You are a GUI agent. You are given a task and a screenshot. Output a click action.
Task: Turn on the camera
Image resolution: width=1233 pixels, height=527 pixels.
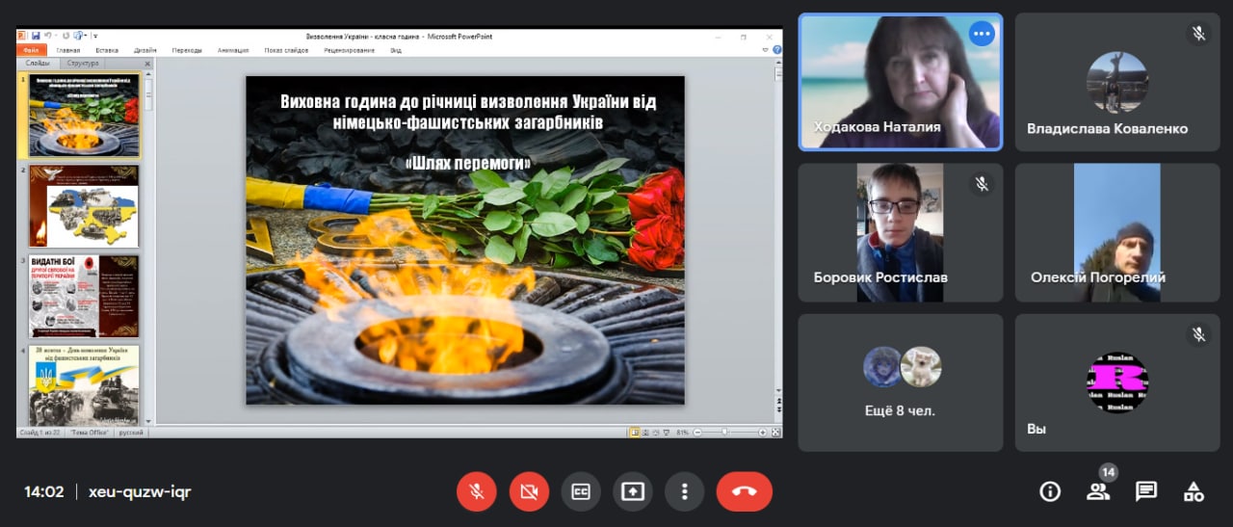coord(528,491)
